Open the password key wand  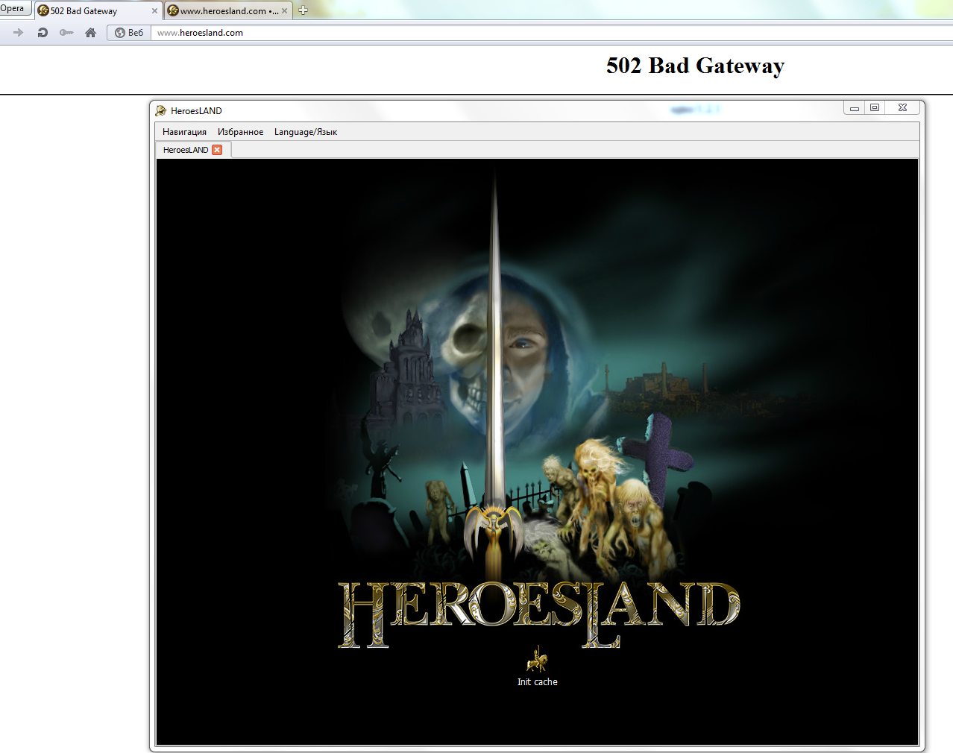tap(66, 33)
